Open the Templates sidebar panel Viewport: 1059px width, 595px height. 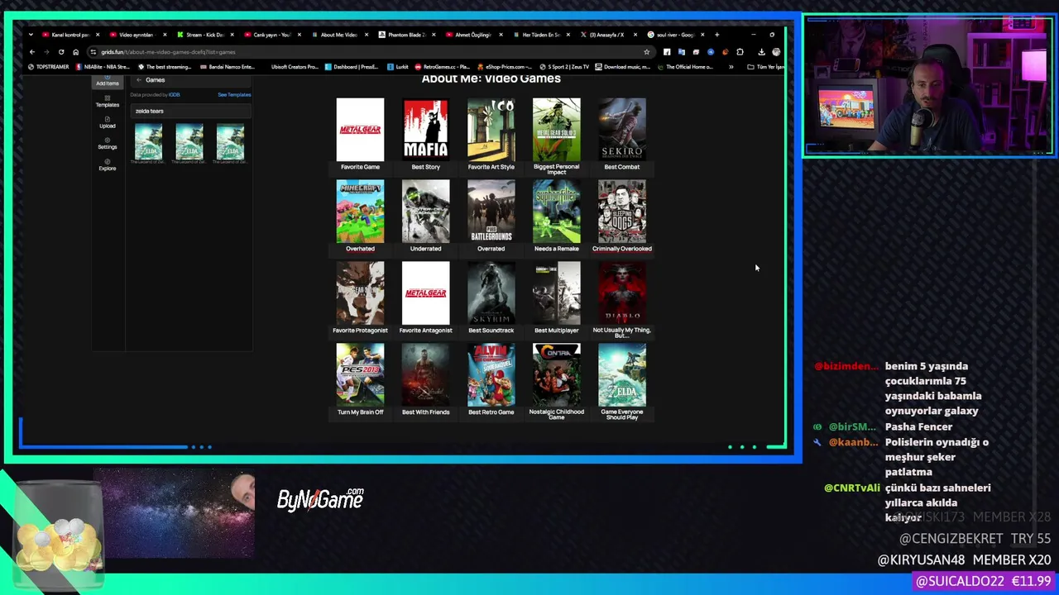[107, 102]
